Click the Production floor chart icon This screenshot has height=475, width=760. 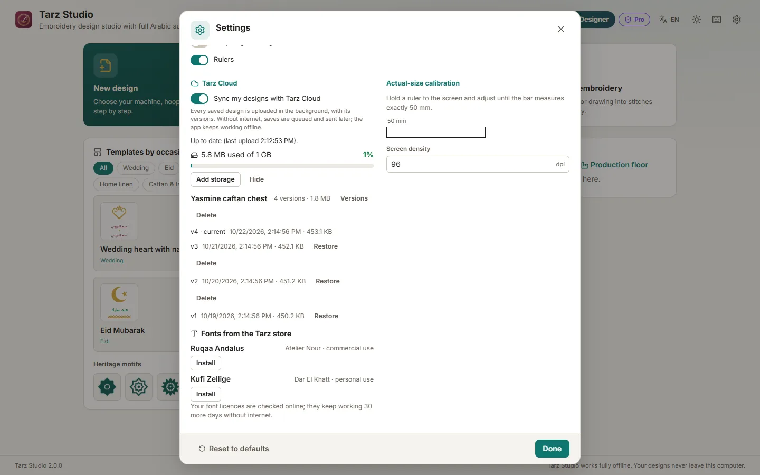click(585, 165)
